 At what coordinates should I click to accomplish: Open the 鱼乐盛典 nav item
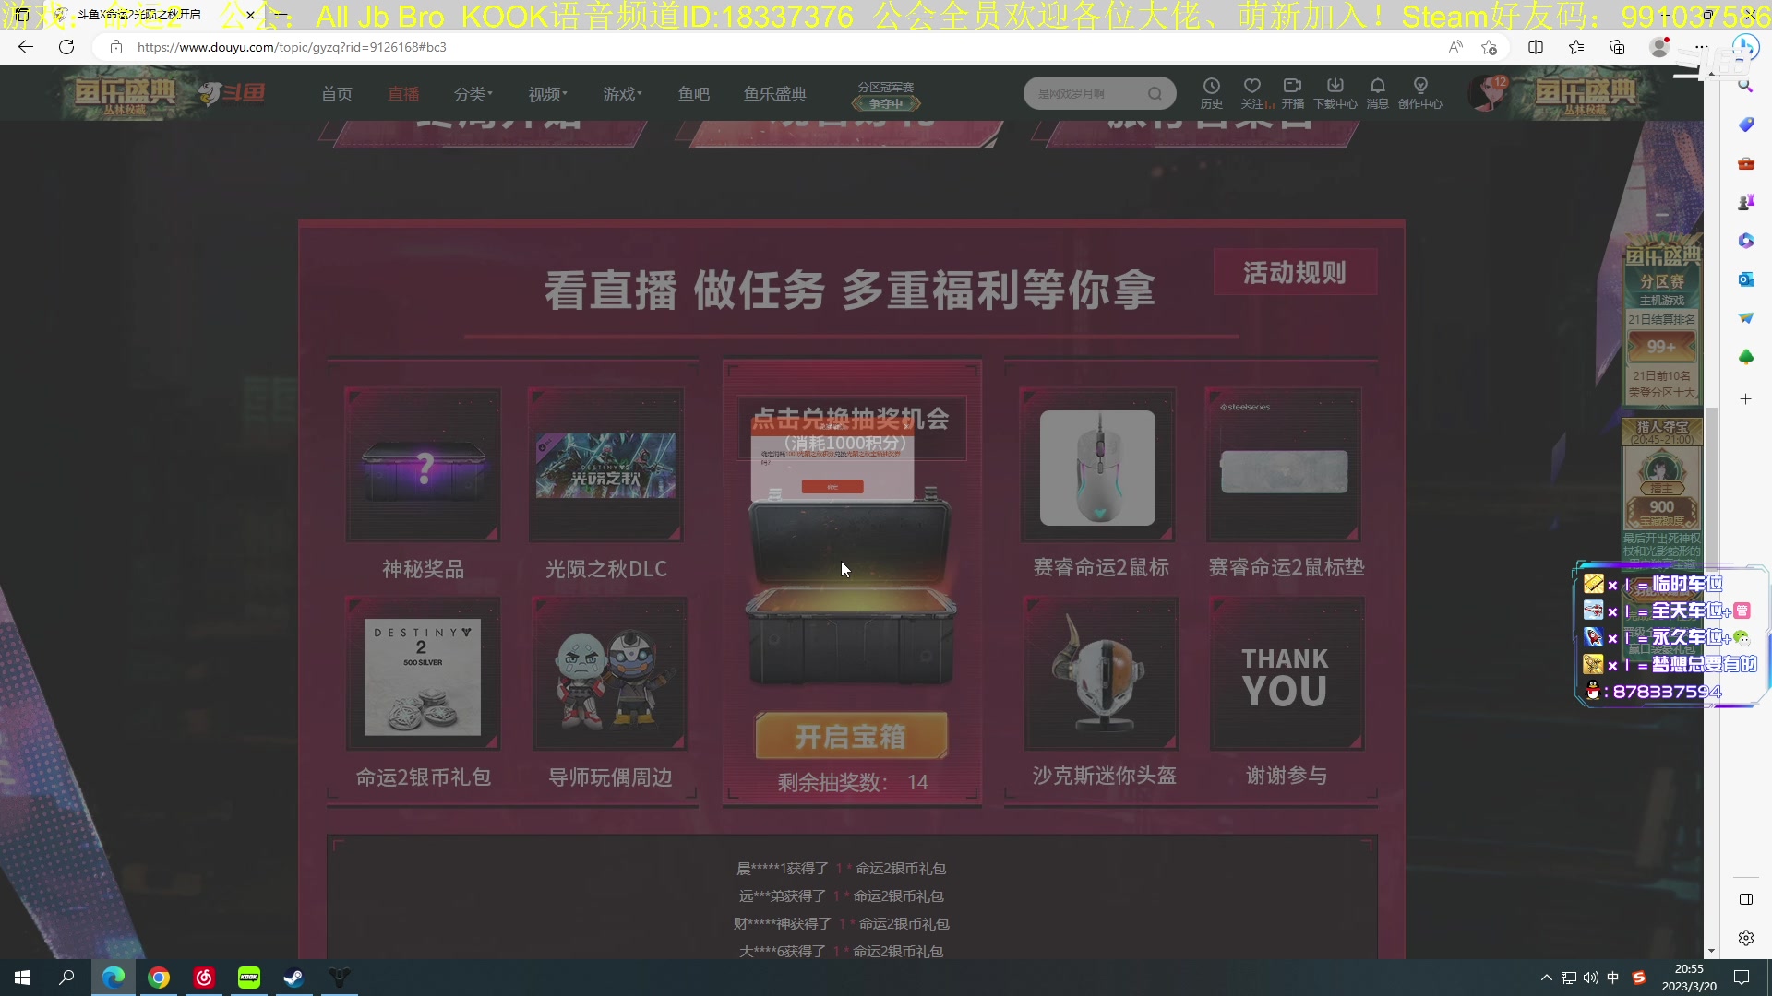pyautogui.click(x=775, y=94)
